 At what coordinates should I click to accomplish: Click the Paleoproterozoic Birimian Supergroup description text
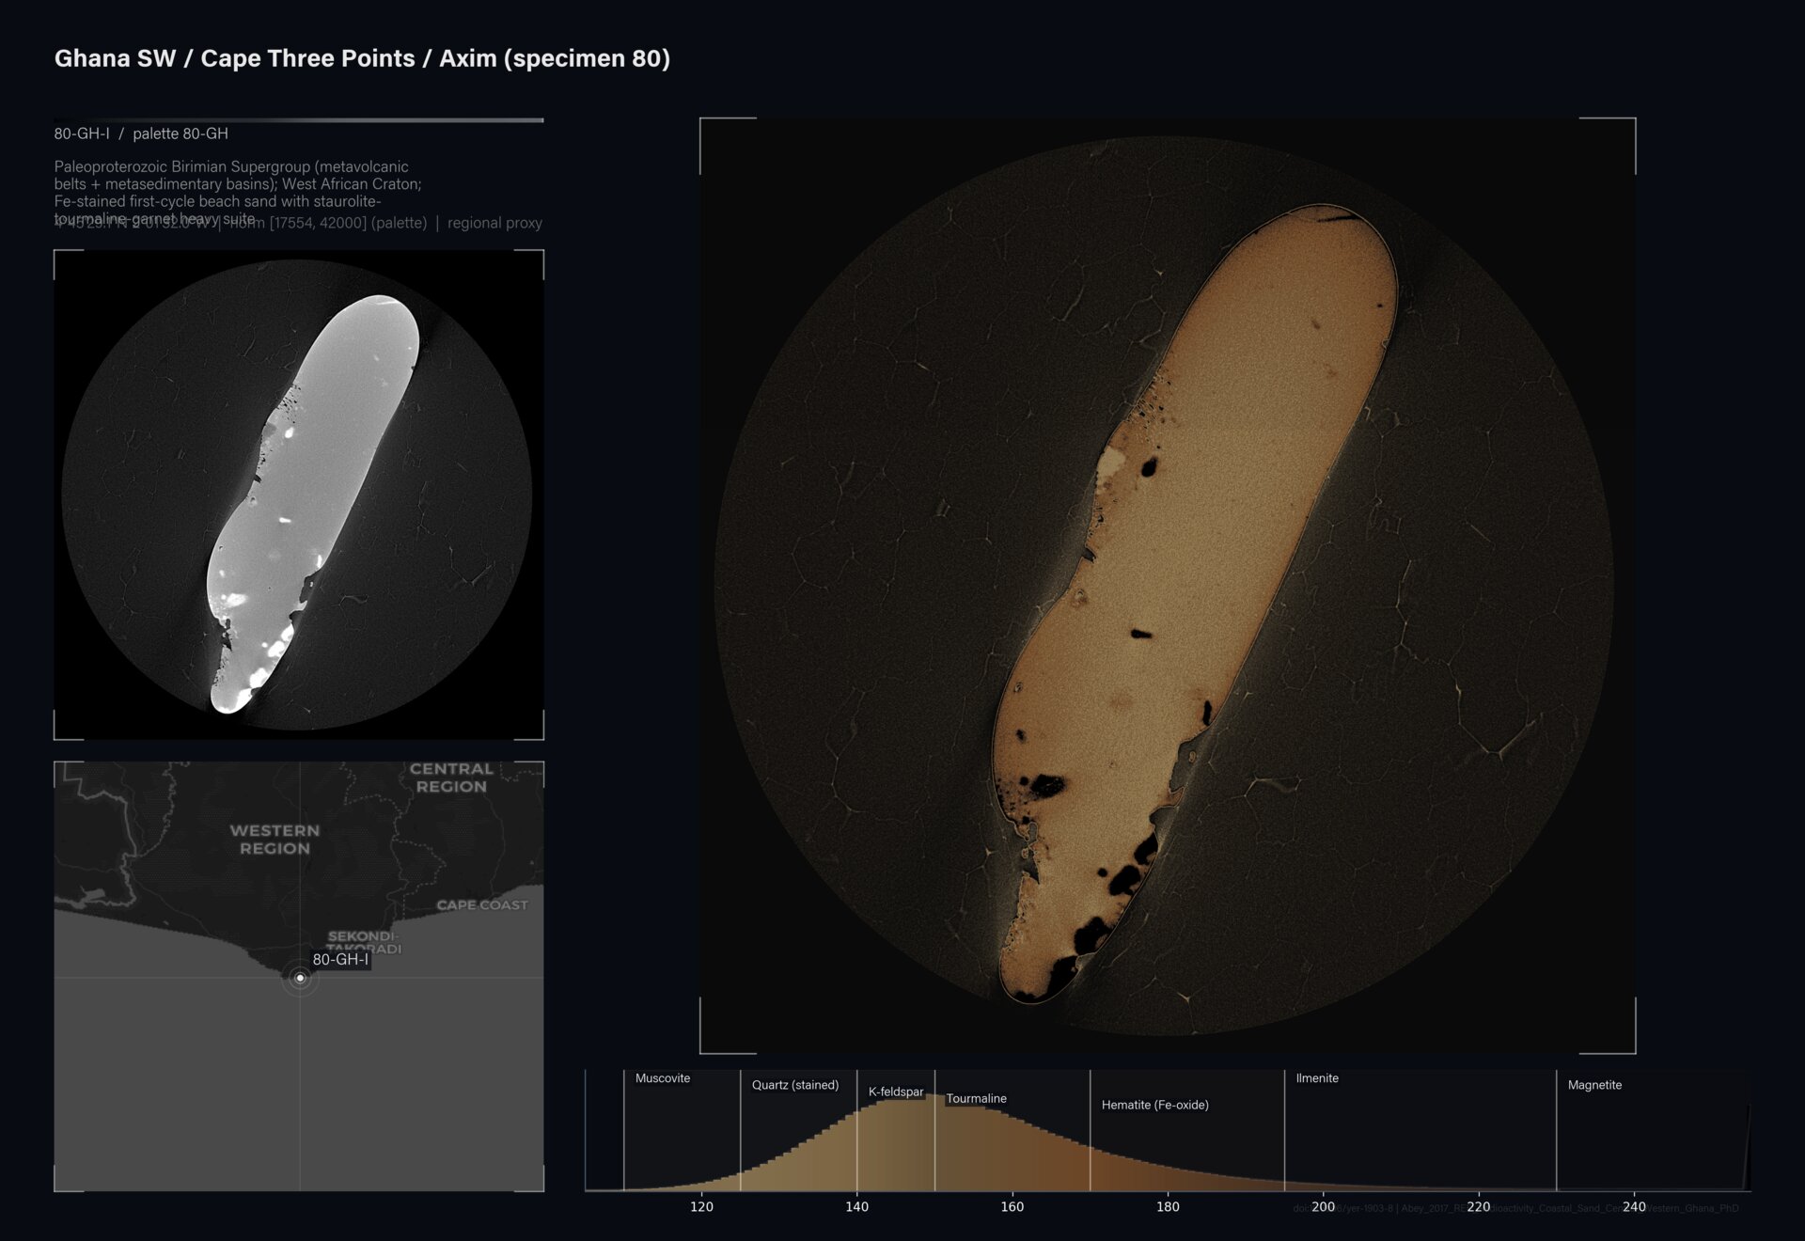coord(238,192)
